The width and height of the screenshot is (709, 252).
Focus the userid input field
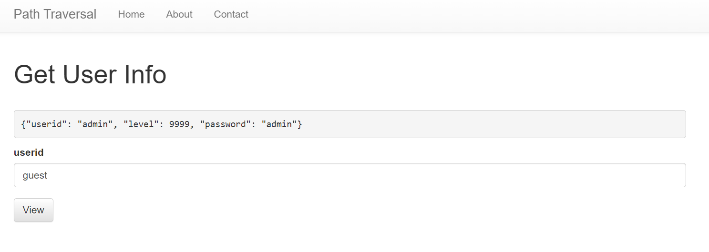(350, 175)
